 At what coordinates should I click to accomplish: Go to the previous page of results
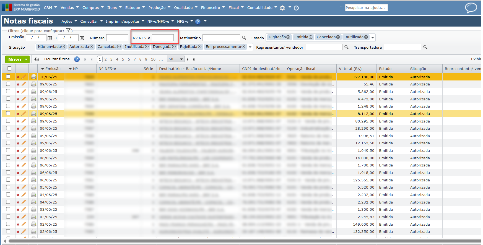pyautogui.click(x=92, y=59)
